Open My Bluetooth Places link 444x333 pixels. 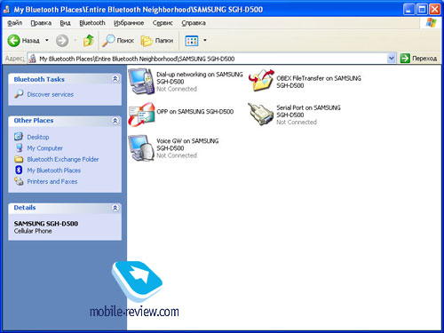[54, 170]
